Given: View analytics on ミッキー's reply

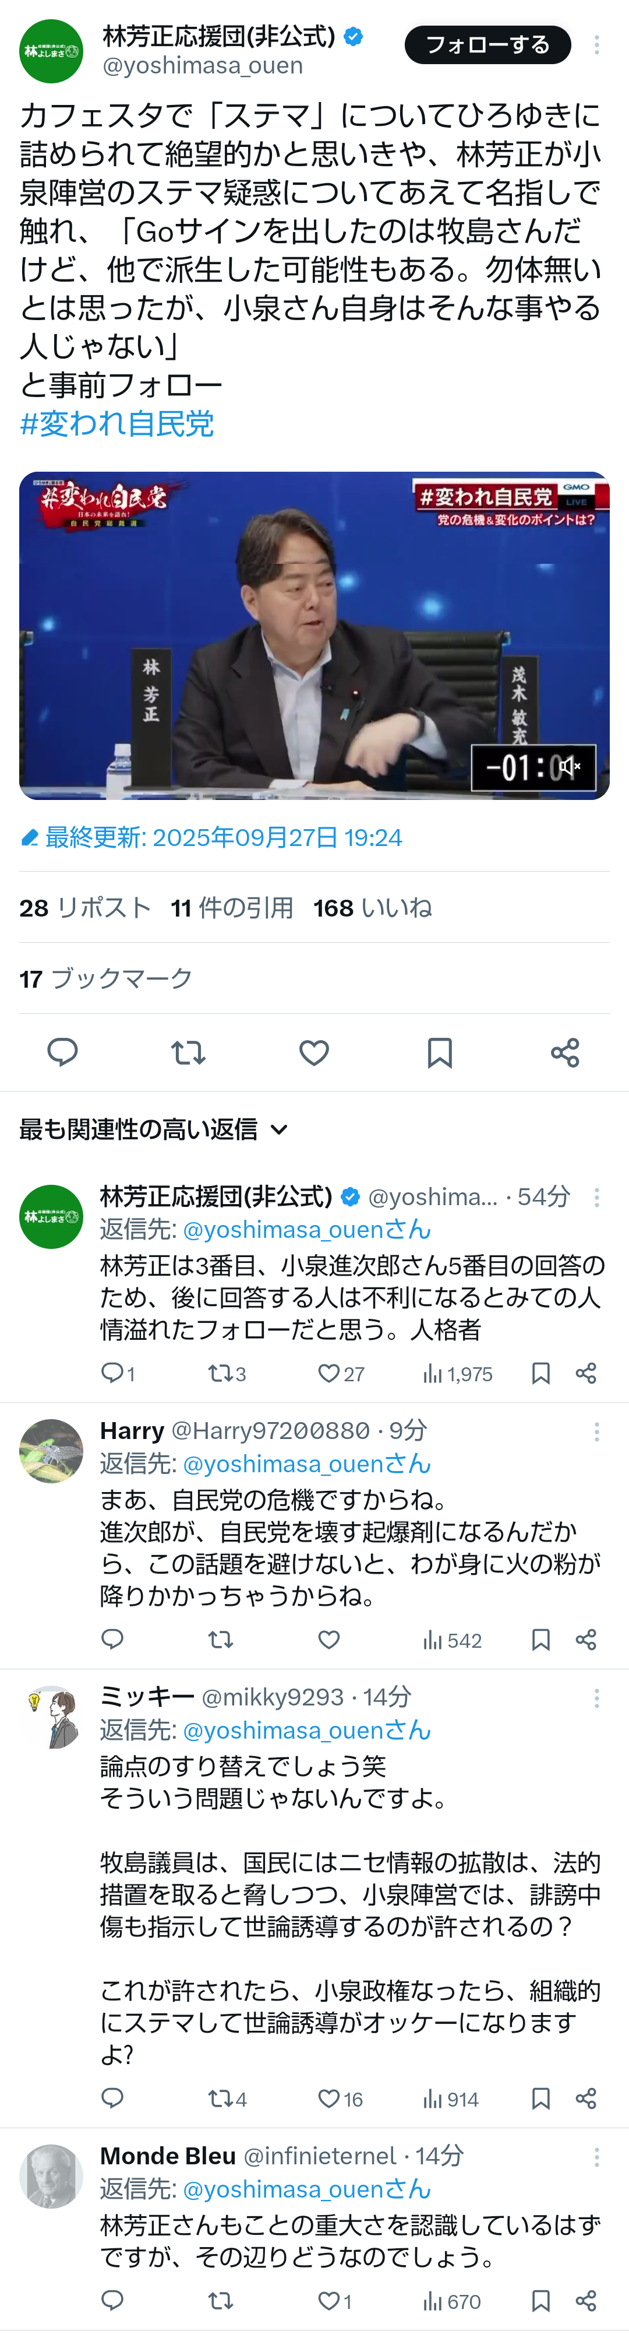Looking at the screenshot, I should [x=451, y=2098].
